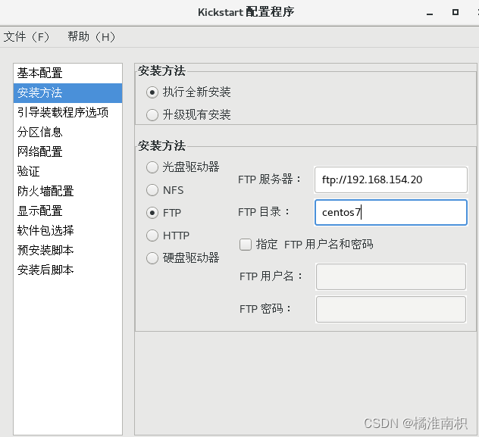Select 验证 in the sidebar
479x437 pixels.
coord(67,171)
